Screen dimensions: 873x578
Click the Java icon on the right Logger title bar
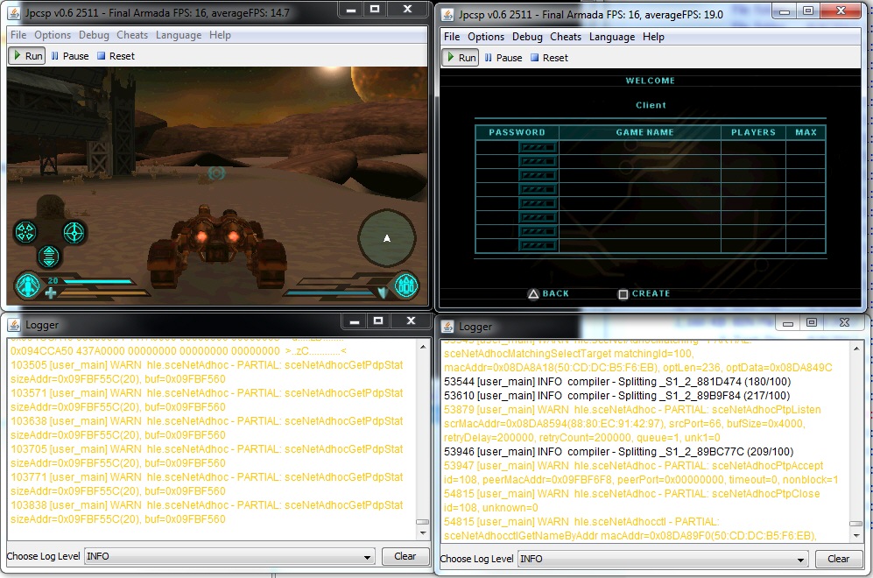pyautogui.click(x=447, y=327)
